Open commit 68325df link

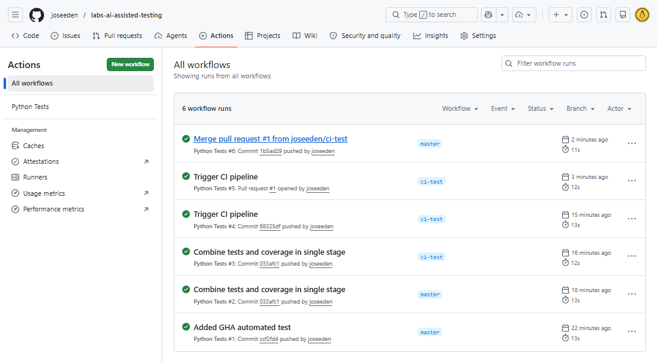[270, 226]
